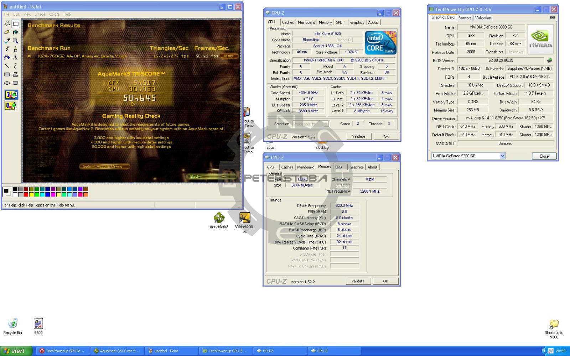Open the Colors menu in Paint
Screen dimensions: 570x356
tap(54, 14)
